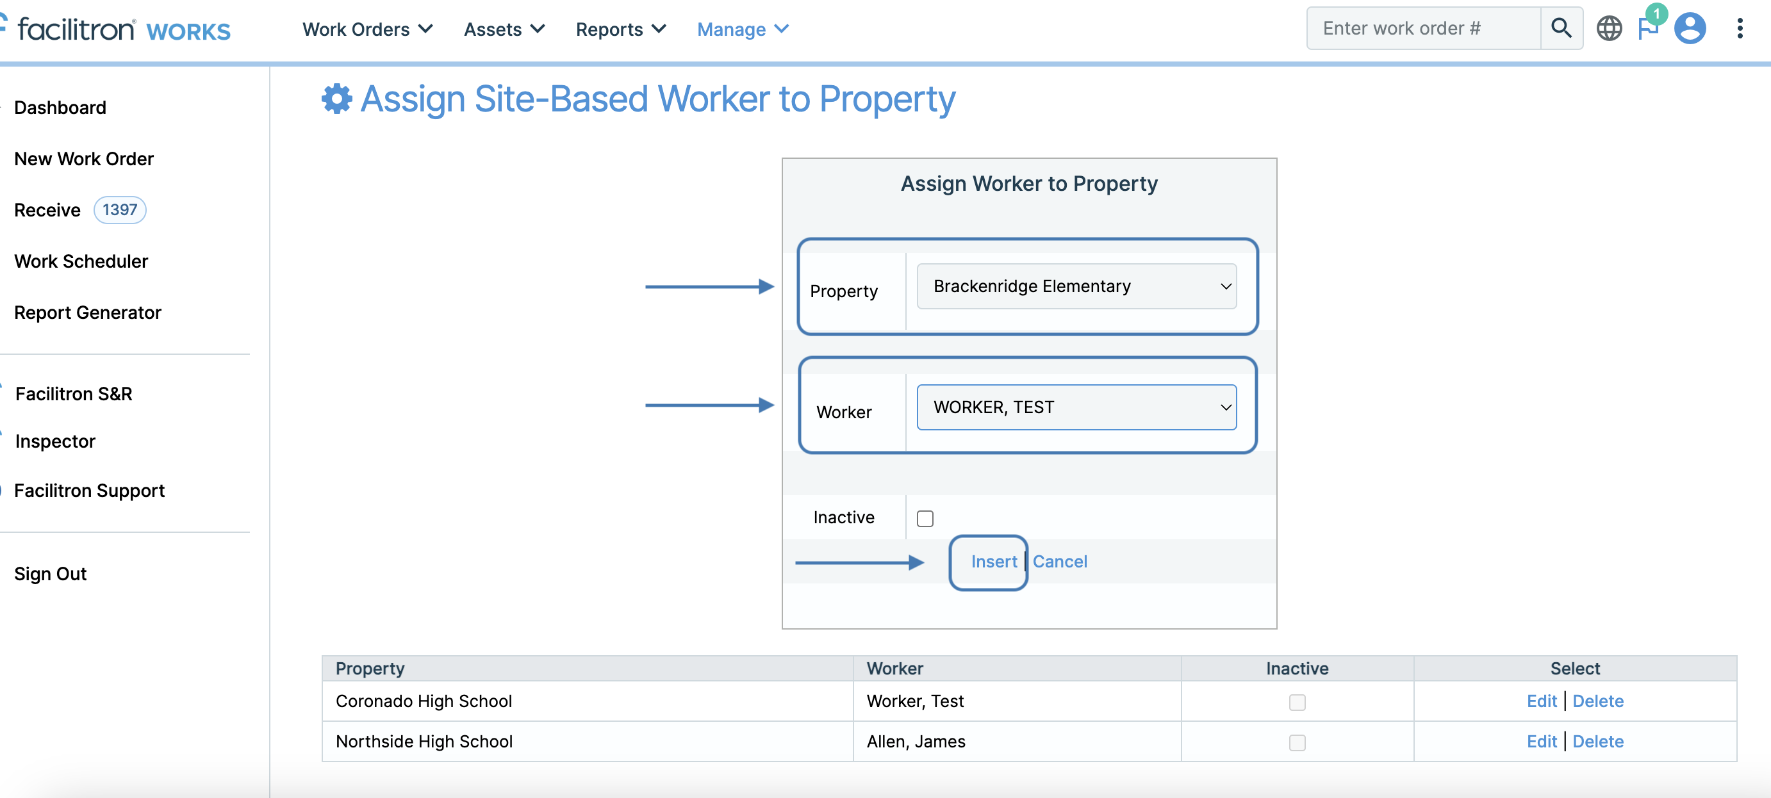The image size is (1771, 798).
Task: Click Delete for Northside High School row
Action: [1598, 742]
